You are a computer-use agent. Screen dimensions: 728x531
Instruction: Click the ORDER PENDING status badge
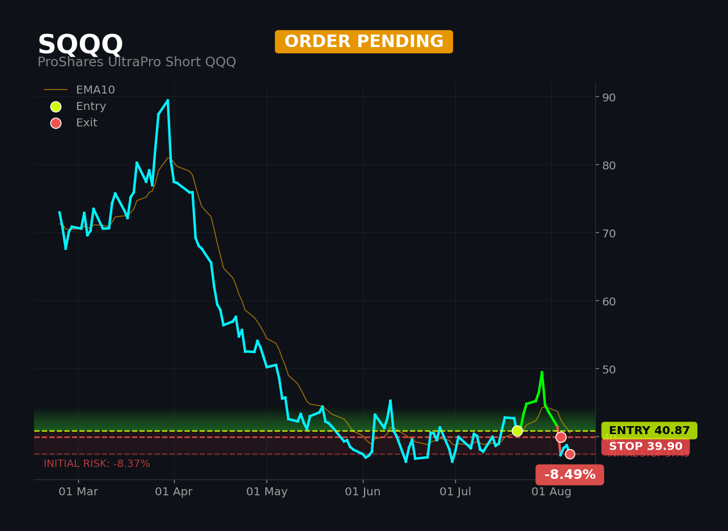coord(364,42)
